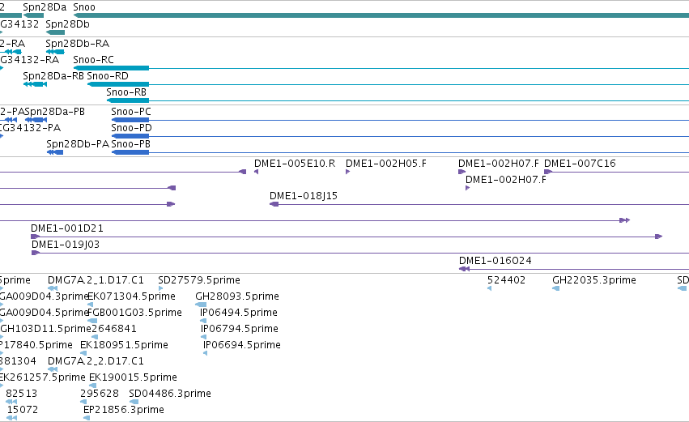Click the IP06694.5prime EST label
This screenshot has width=689, height=422.
[x=242, y=345]
